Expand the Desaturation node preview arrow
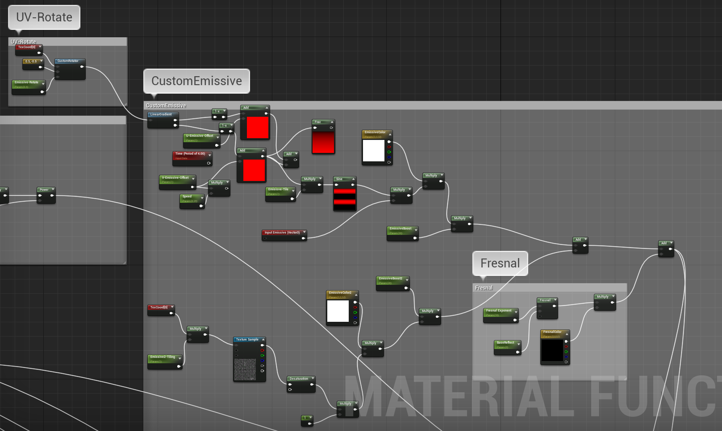The image size is (722, 431). pyautogui.click(x=312, y=379)
